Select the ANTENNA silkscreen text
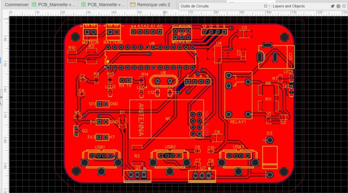This screenshot has width=348, height=193. 141,120
